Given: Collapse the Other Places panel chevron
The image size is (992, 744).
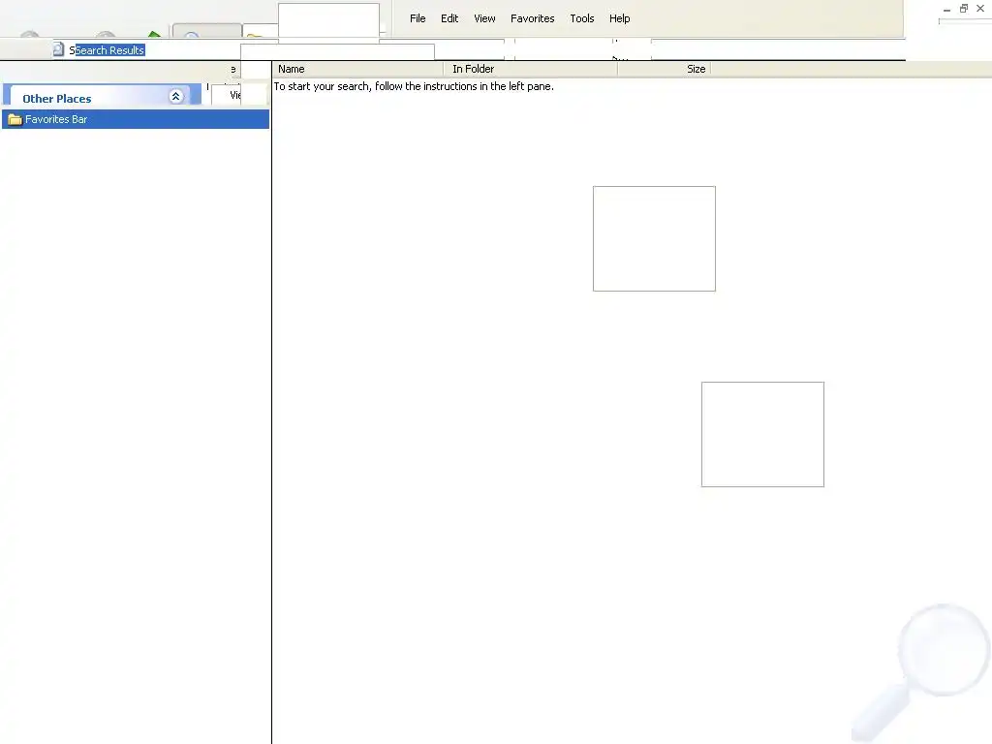Looking at the screenshot, I should pos(176,96).
